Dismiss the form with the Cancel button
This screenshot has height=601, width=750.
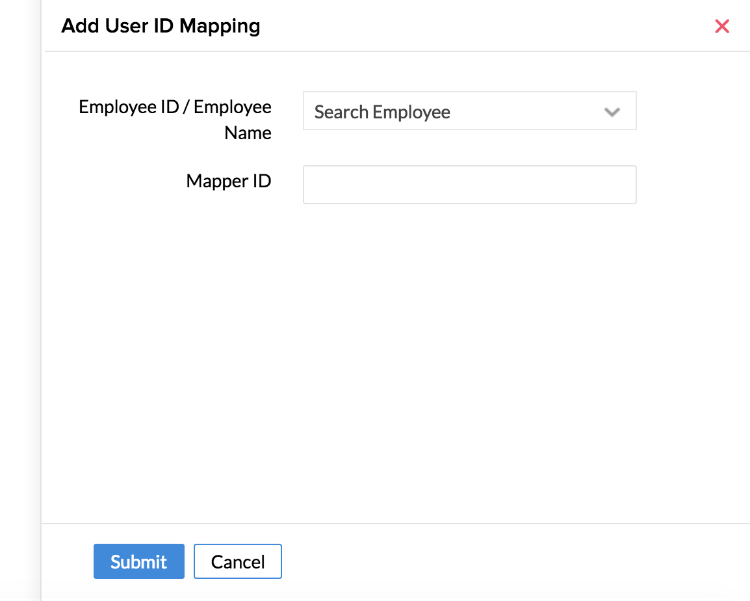pyautogui.click(x=237, y=561)
